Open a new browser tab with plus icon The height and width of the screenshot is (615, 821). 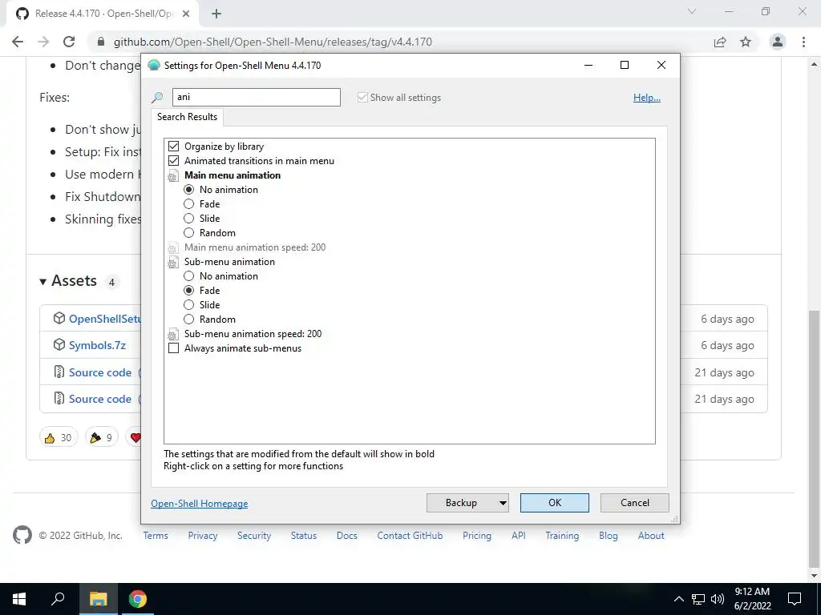click(216, 14)
